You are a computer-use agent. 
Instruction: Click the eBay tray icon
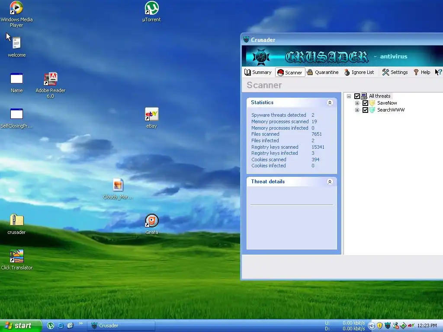click(x=411, y=325)
